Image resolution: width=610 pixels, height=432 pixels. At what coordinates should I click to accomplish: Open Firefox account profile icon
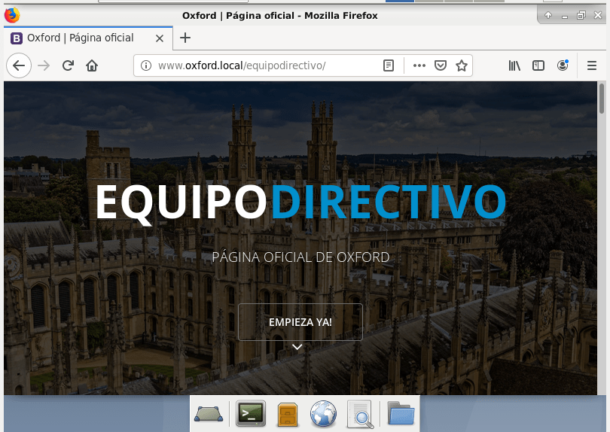563,65
